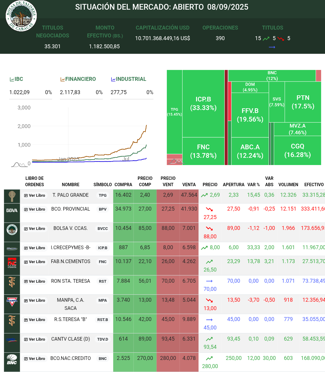The width and height of the screenshot is (325, 372).
Task: Click the blue unchanged titles arrow icon
Action: 272,47
